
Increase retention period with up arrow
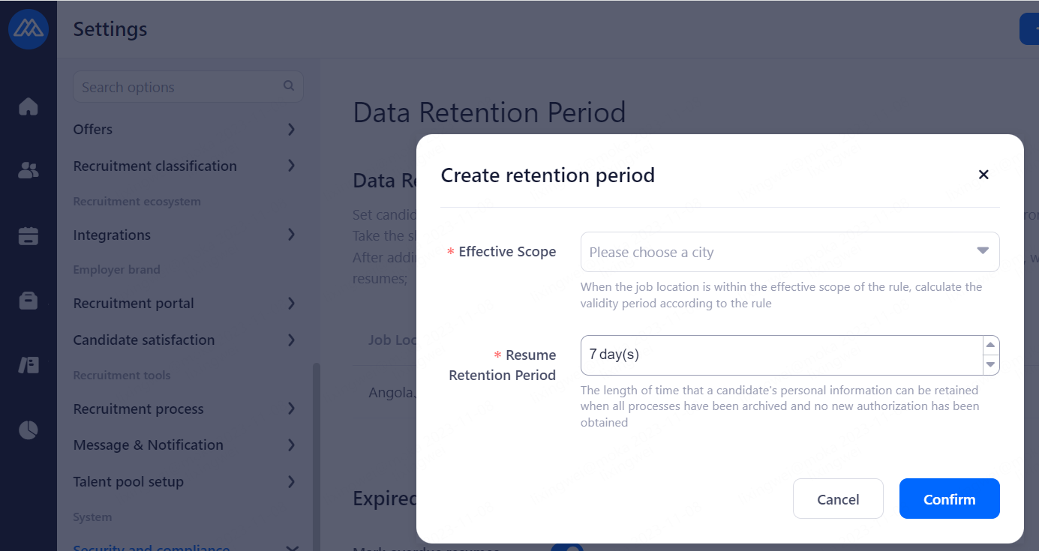tap(991, 346)
